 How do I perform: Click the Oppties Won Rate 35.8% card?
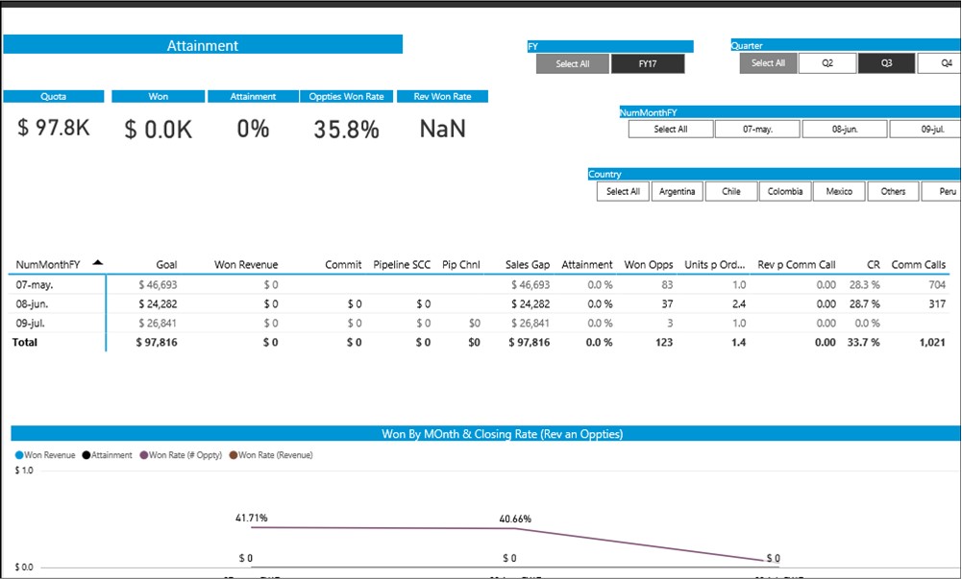coord(346,130)
